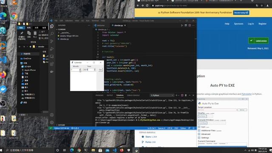Go back in the browser
The height and width of the screenshot is (153, 272).
click(x=138, y=6)
